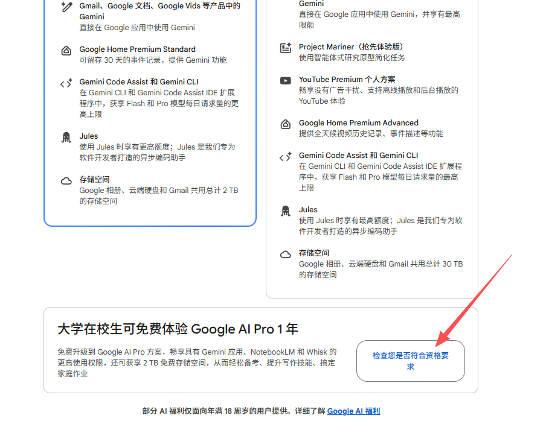Click the Google Home Premium Standard icon
This screenshot has height=433, width=546.
coord(66,51)
